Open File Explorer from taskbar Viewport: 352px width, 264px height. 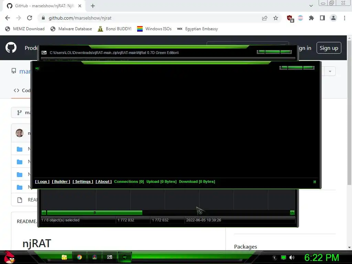[64, 257]
